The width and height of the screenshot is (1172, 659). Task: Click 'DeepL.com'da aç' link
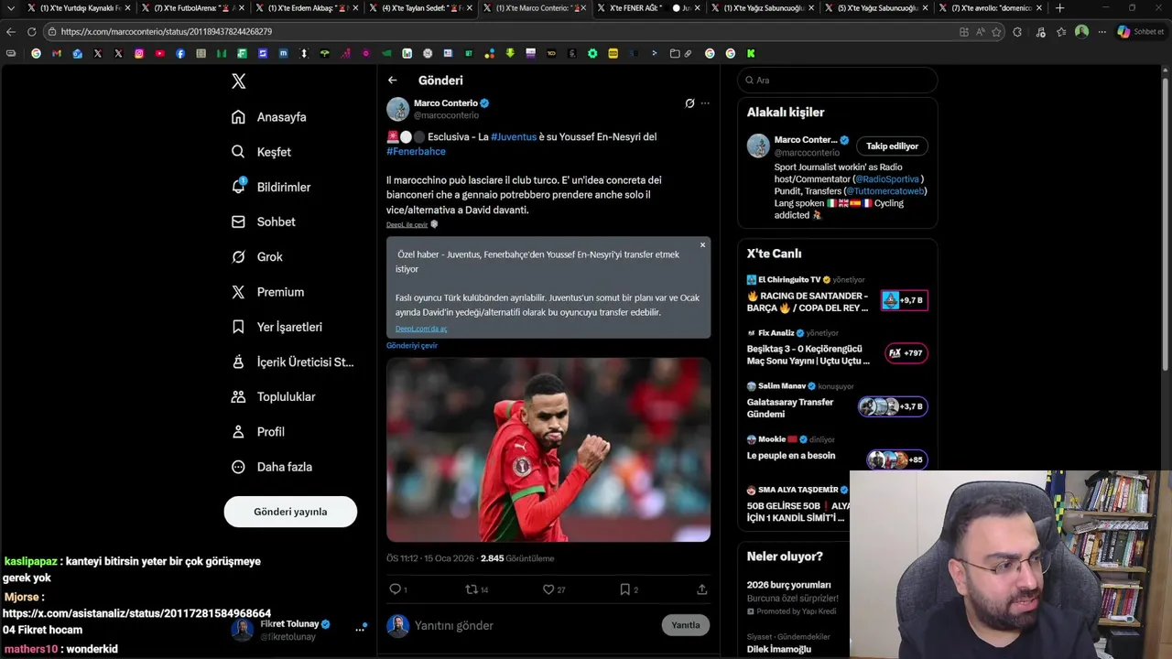point(421,329)
